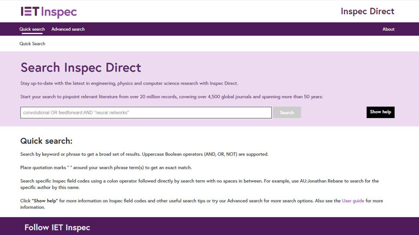
Task: Click the Boolean operators tip sentence
Action: point(144,154)
